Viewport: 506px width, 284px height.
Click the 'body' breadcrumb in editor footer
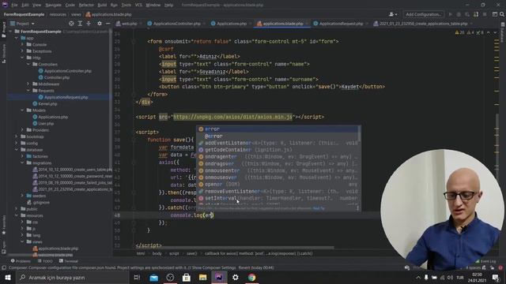point(157,253)
